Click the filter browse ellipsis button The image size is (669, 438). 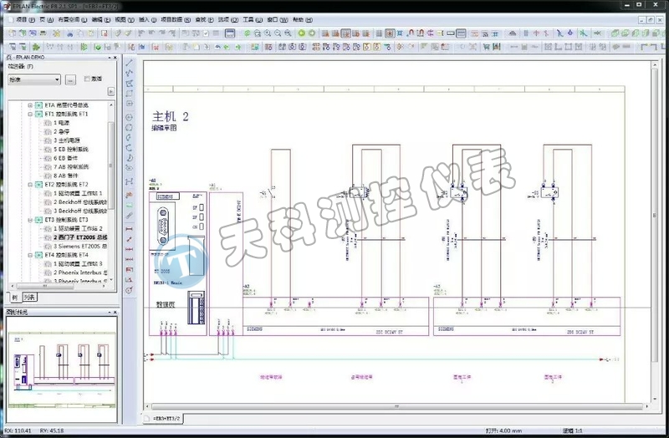71,79
